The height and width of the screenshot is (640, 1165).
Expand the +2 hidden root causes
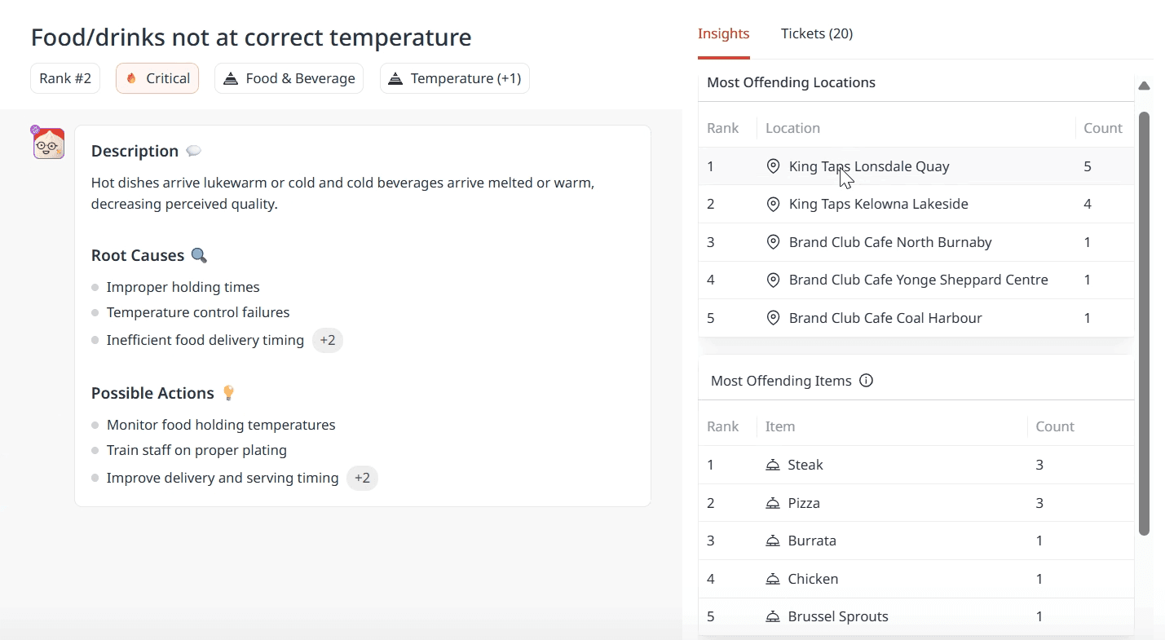coord(328,340)
